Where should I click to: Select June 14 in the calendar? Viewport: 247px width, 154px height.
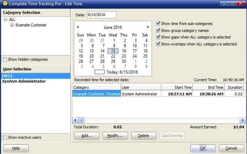click(x=102, y=51)
